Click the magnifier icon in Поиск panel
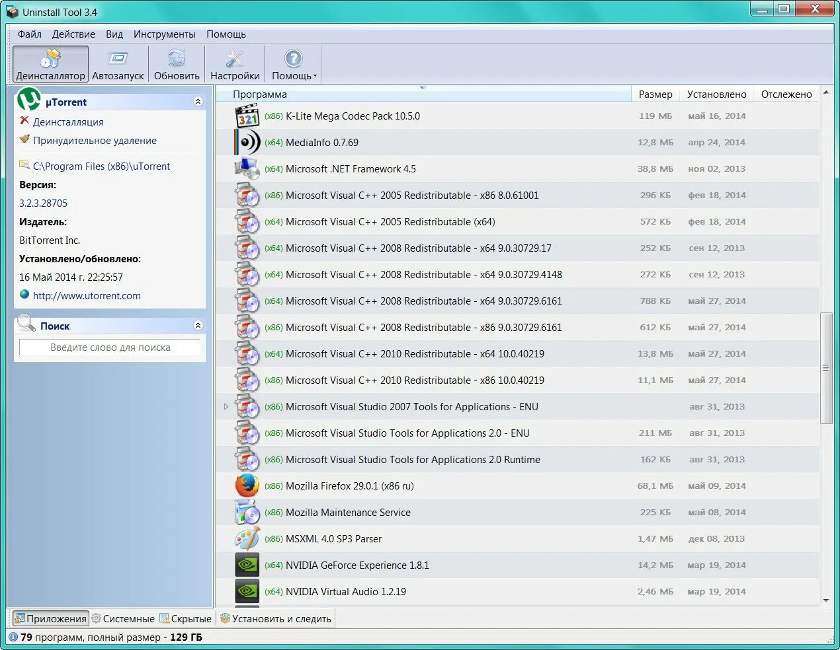This screenshot has height=650, width=840. pyautogui.click(x=26, y=324)
